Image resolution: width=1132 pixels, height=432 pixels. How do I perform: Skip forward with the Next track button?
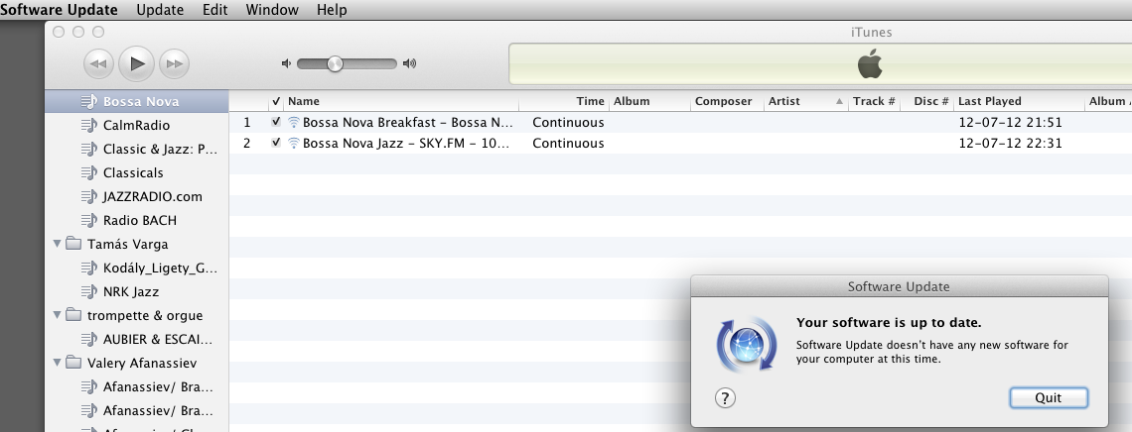174,64
